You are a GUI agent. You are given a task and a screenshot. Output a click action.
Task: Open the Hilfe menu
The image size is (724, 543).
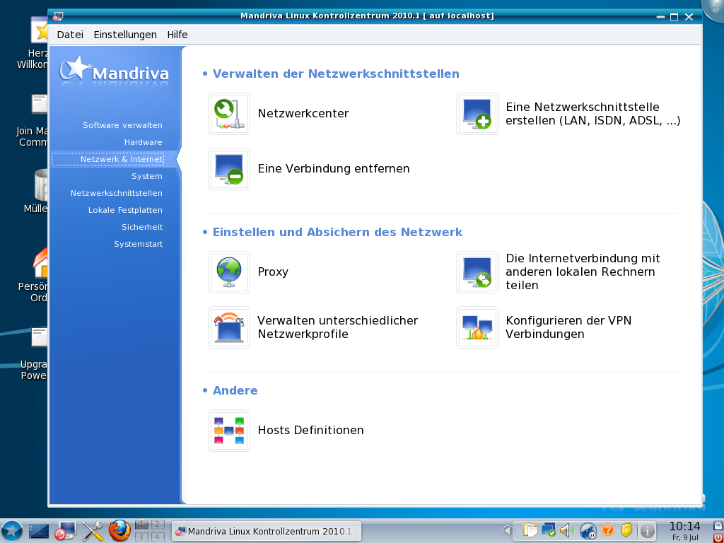(177, 35)
